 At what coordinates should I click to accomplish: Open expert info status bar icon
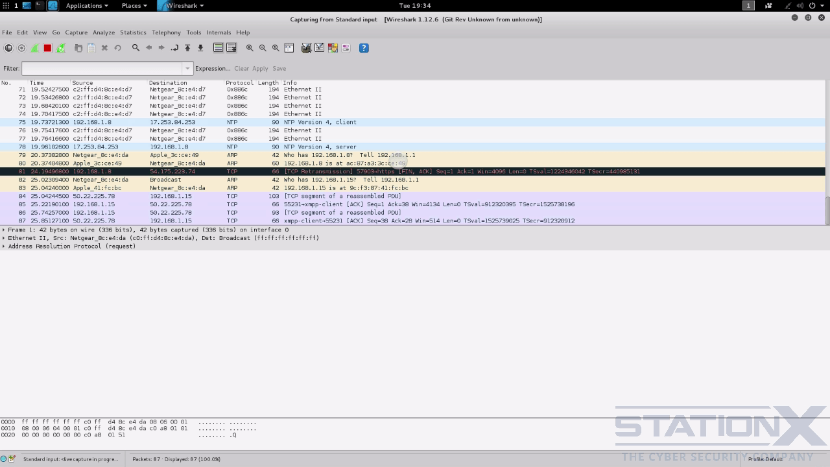pyautogui.click(x=4, y=459)
